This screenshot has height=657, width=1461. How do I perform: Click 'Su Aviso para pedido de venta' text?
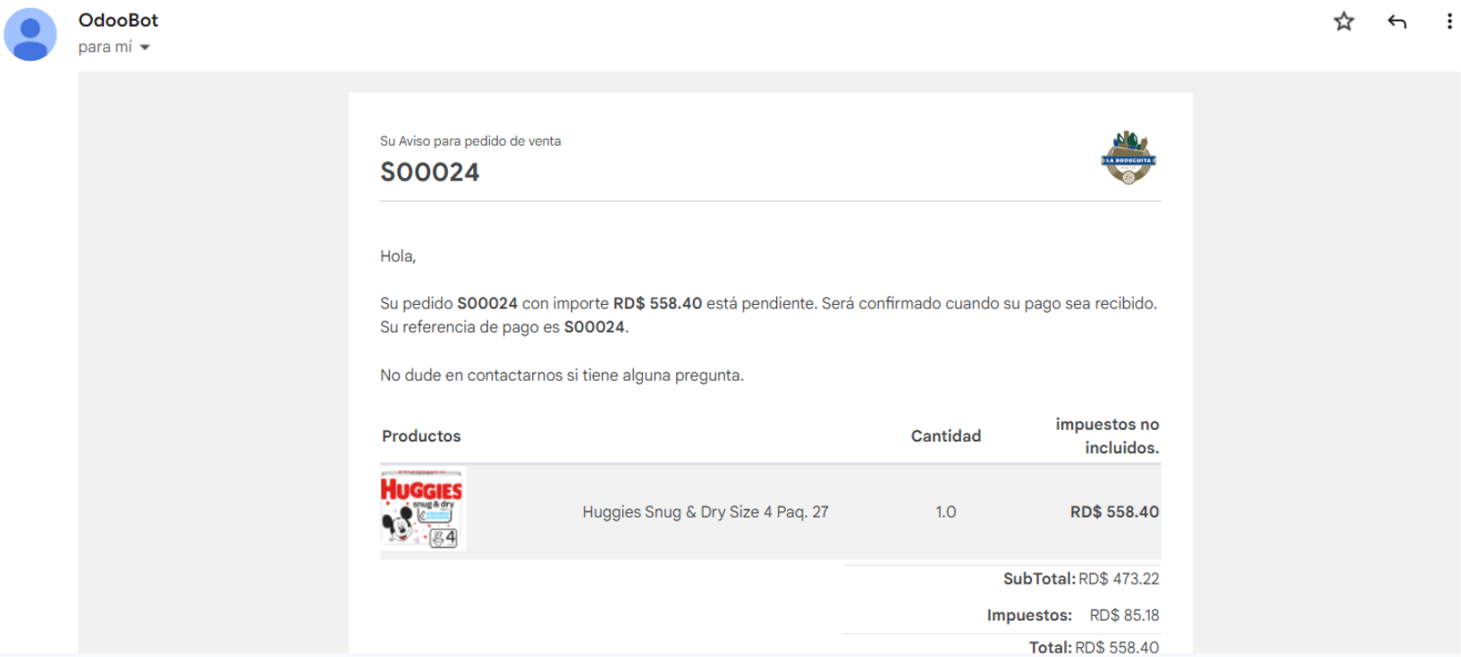click(x=470, y=141)
